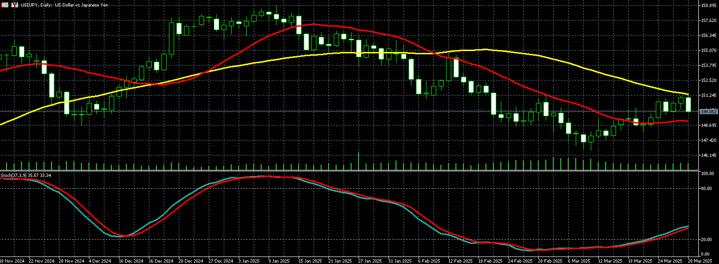719x264 pixels.
Task: Select the 28 Mar 2025 date label
Action: tap(701, 260)
